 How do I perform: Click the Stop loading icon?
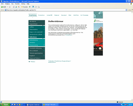14,7
